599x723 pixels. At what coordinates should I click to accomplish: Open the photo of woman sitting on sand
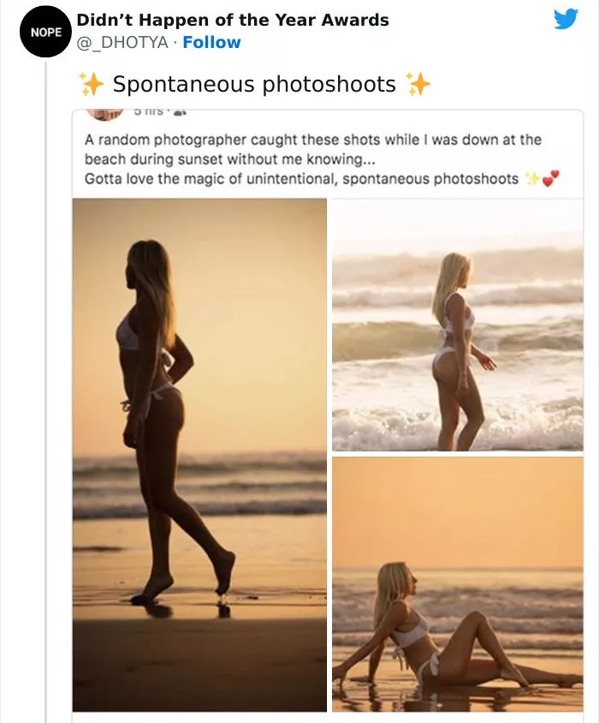tap(457, 583)
